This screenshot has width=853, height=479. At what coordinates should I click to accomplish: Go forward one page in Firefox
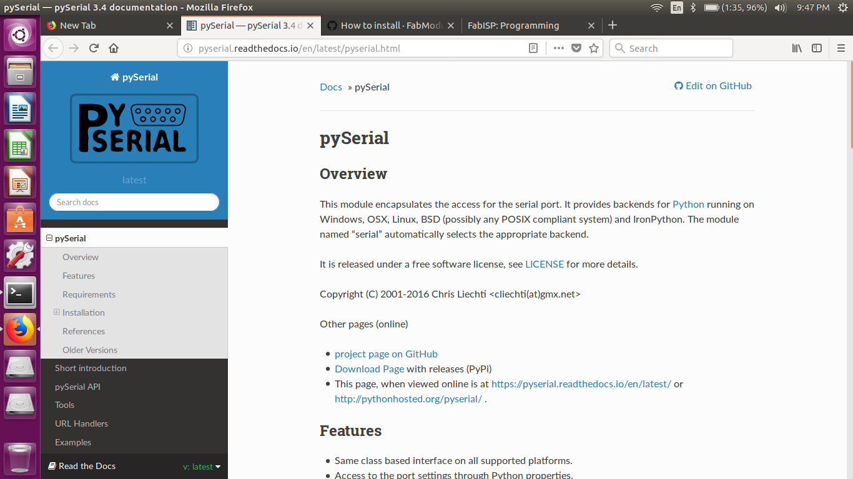click(x=74, y=48)
